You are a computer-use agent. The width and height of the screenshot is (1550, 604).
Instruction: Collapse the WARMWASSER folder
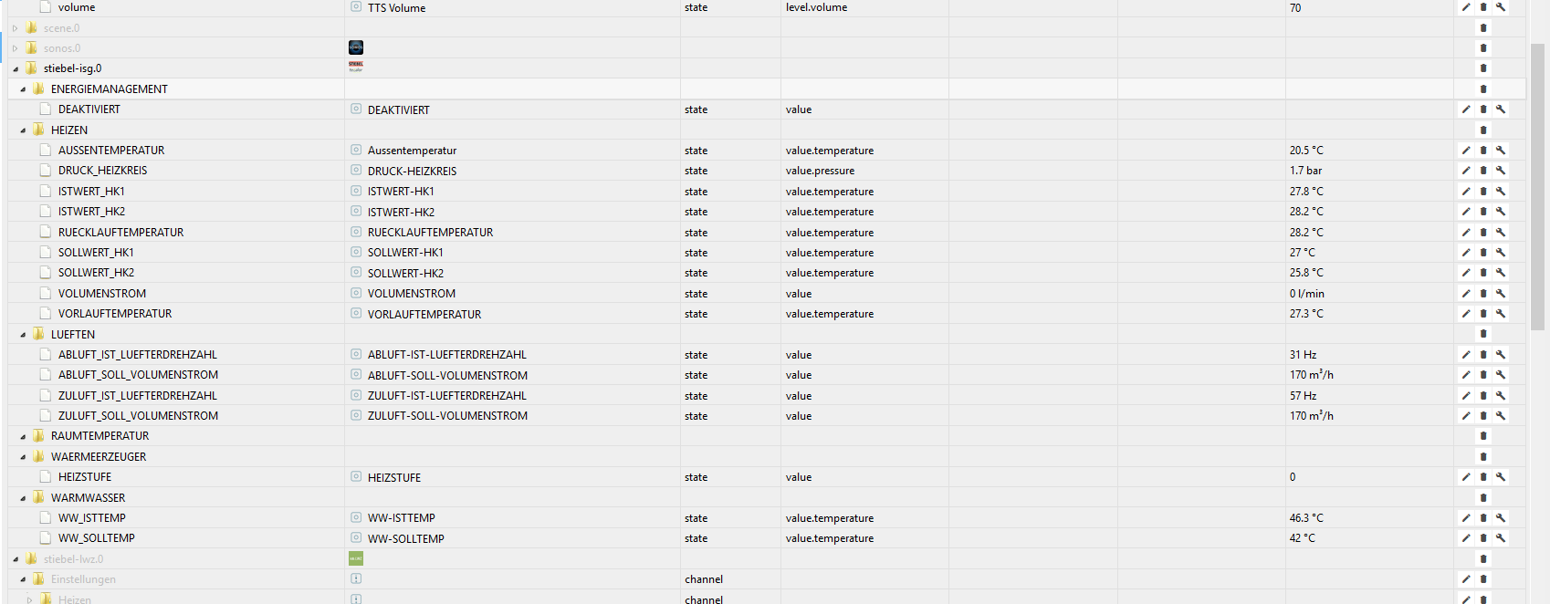point(23,498)
